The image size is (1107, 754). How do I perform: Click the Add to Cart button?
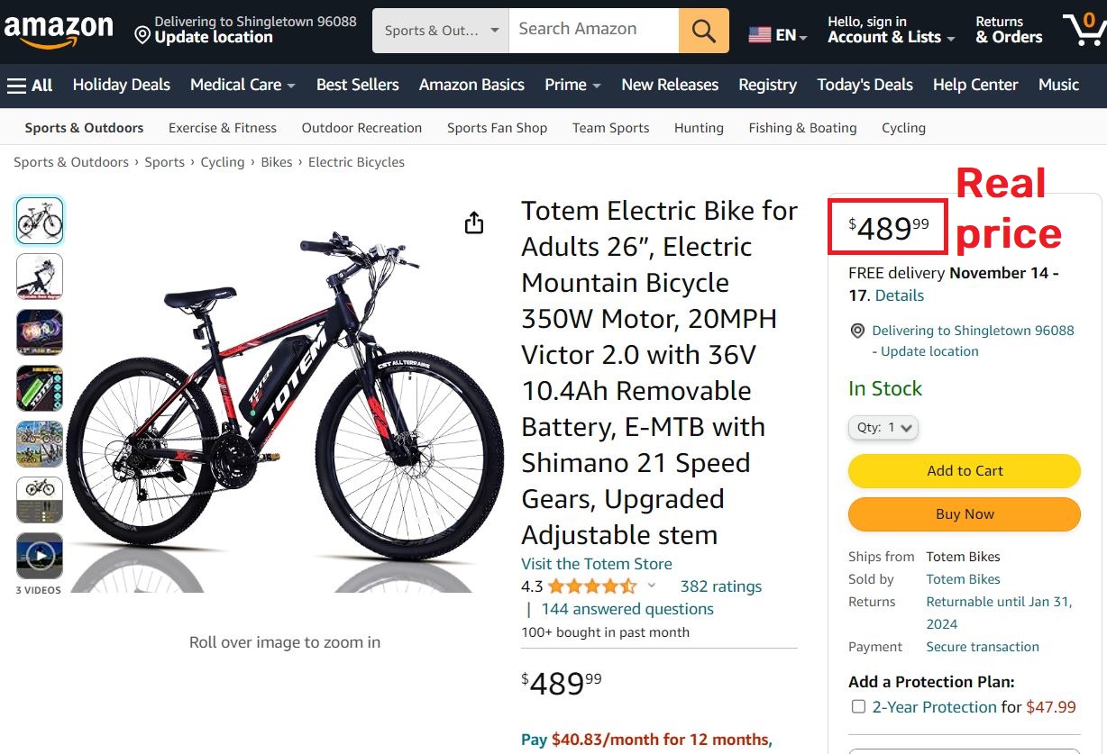964,470
